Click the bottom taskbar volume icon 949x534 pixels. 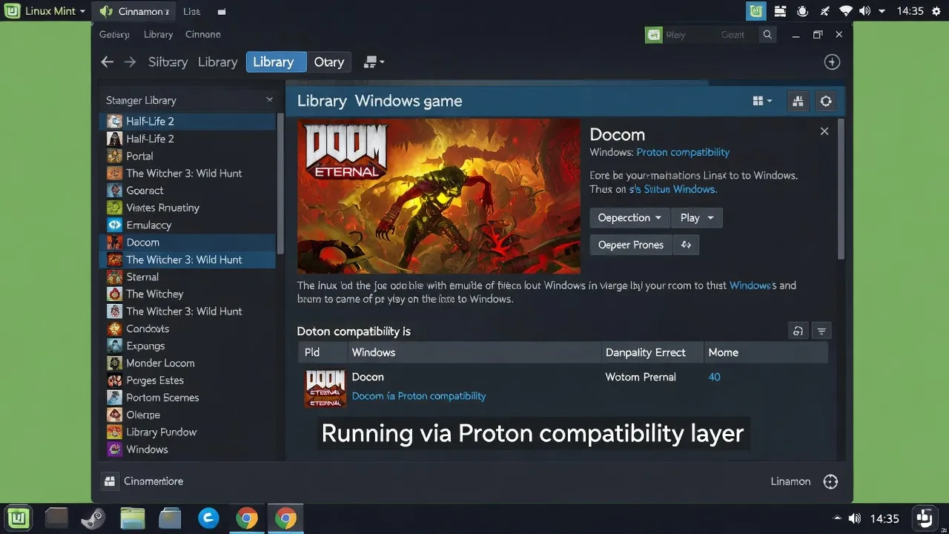tap(854, 518)
